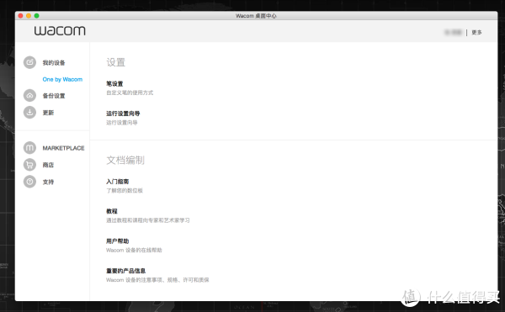Open Important Product Information (重要的产品信息)
Viewport: 505px width, 312px height.
[126, 271]
